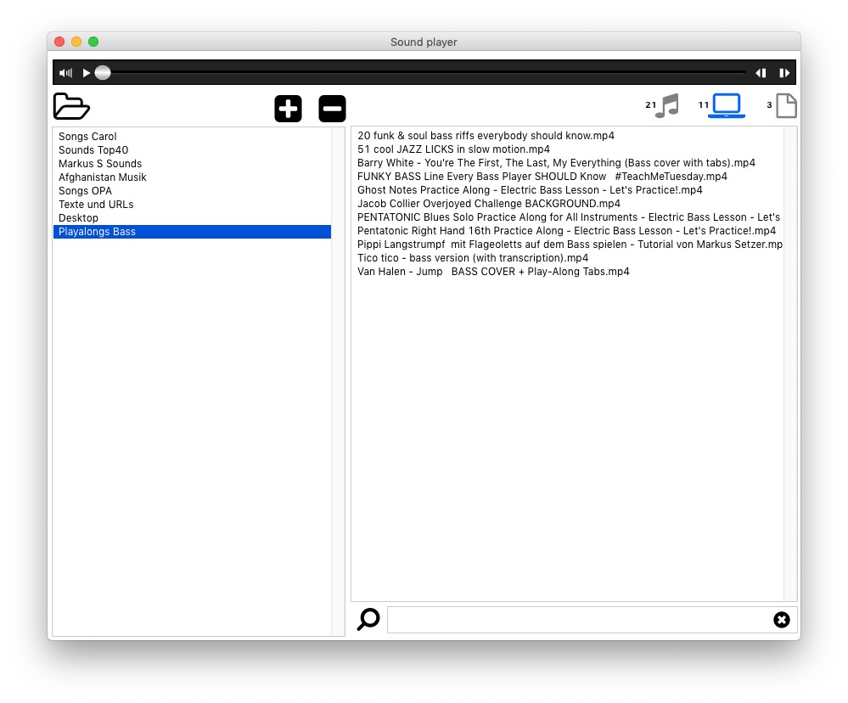
Task: Clear the search field with the X icon
Action: pos(782,620)
